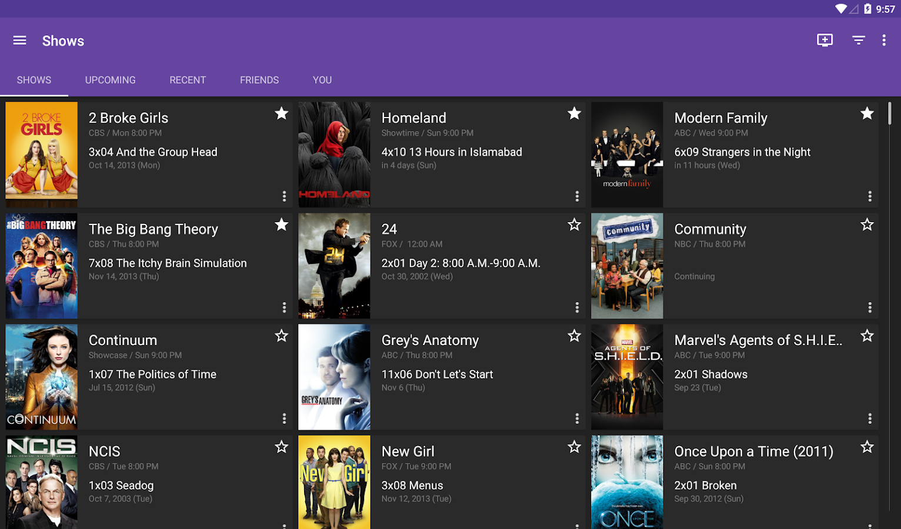
Task: Star Community as a favorite
Action: [867, 225]
